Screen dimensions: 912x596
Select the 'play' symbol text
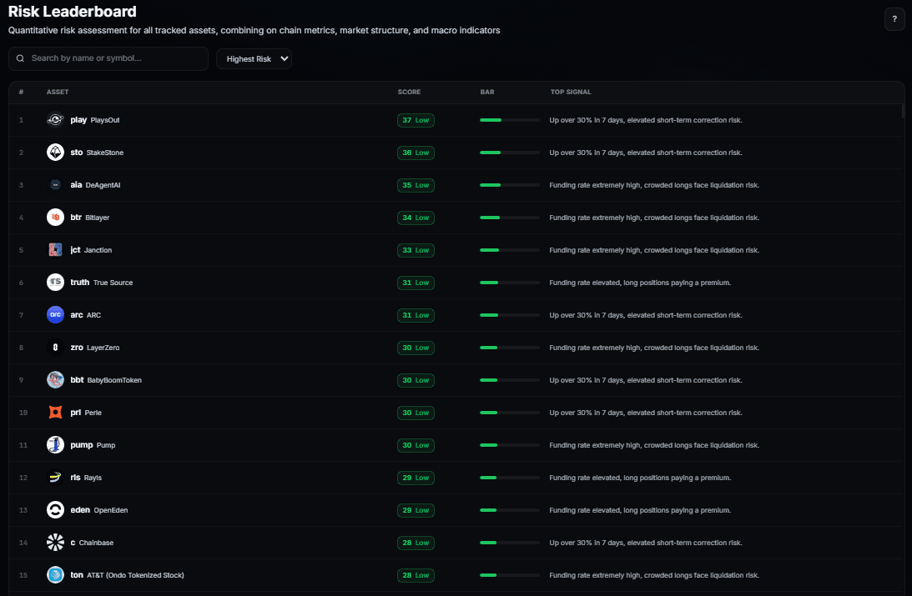pyautogui.click(x=78, y=120)
